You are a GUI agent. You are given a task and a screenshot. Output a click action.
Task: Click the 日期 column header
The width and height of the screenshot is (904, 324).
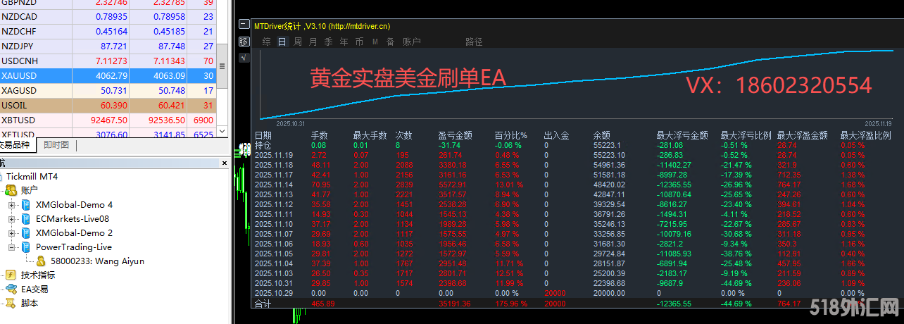pos(263,135)
